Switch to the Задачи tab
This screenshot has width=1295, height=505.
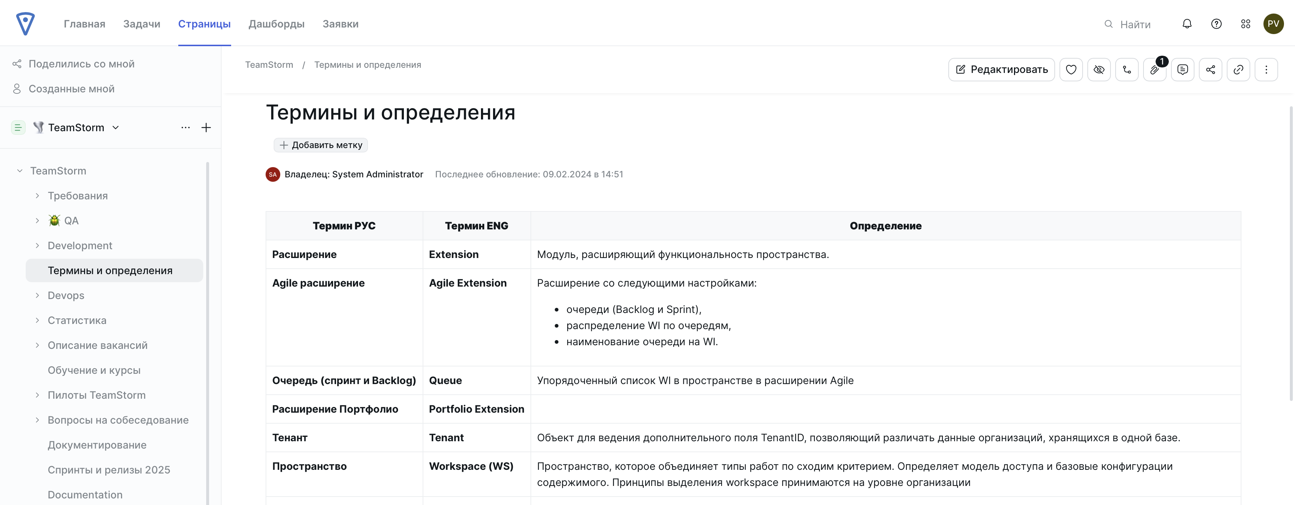[141, 23]
